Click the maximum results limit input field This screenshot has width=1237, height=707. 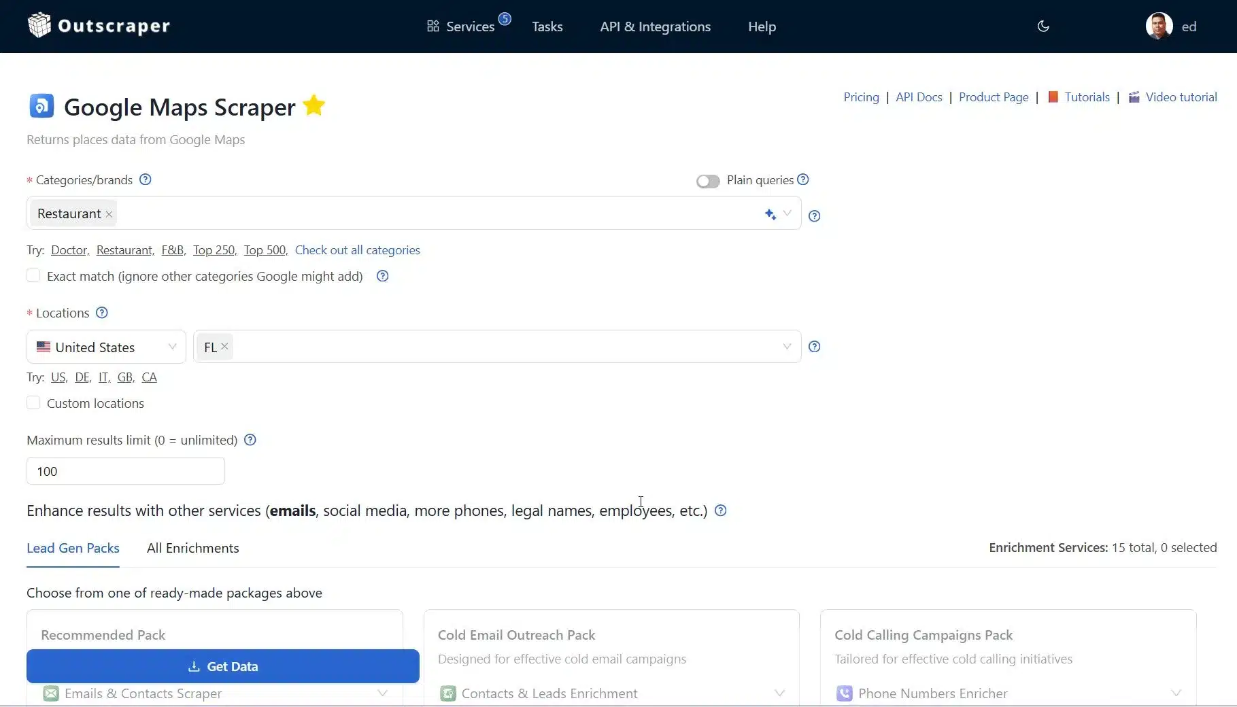pos(126,471)
